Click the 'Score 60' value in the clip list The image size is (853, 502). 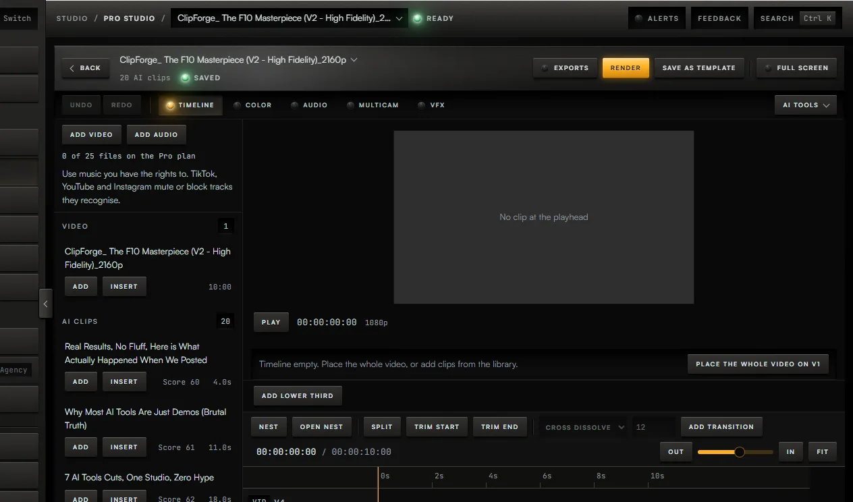coord(181,382)
